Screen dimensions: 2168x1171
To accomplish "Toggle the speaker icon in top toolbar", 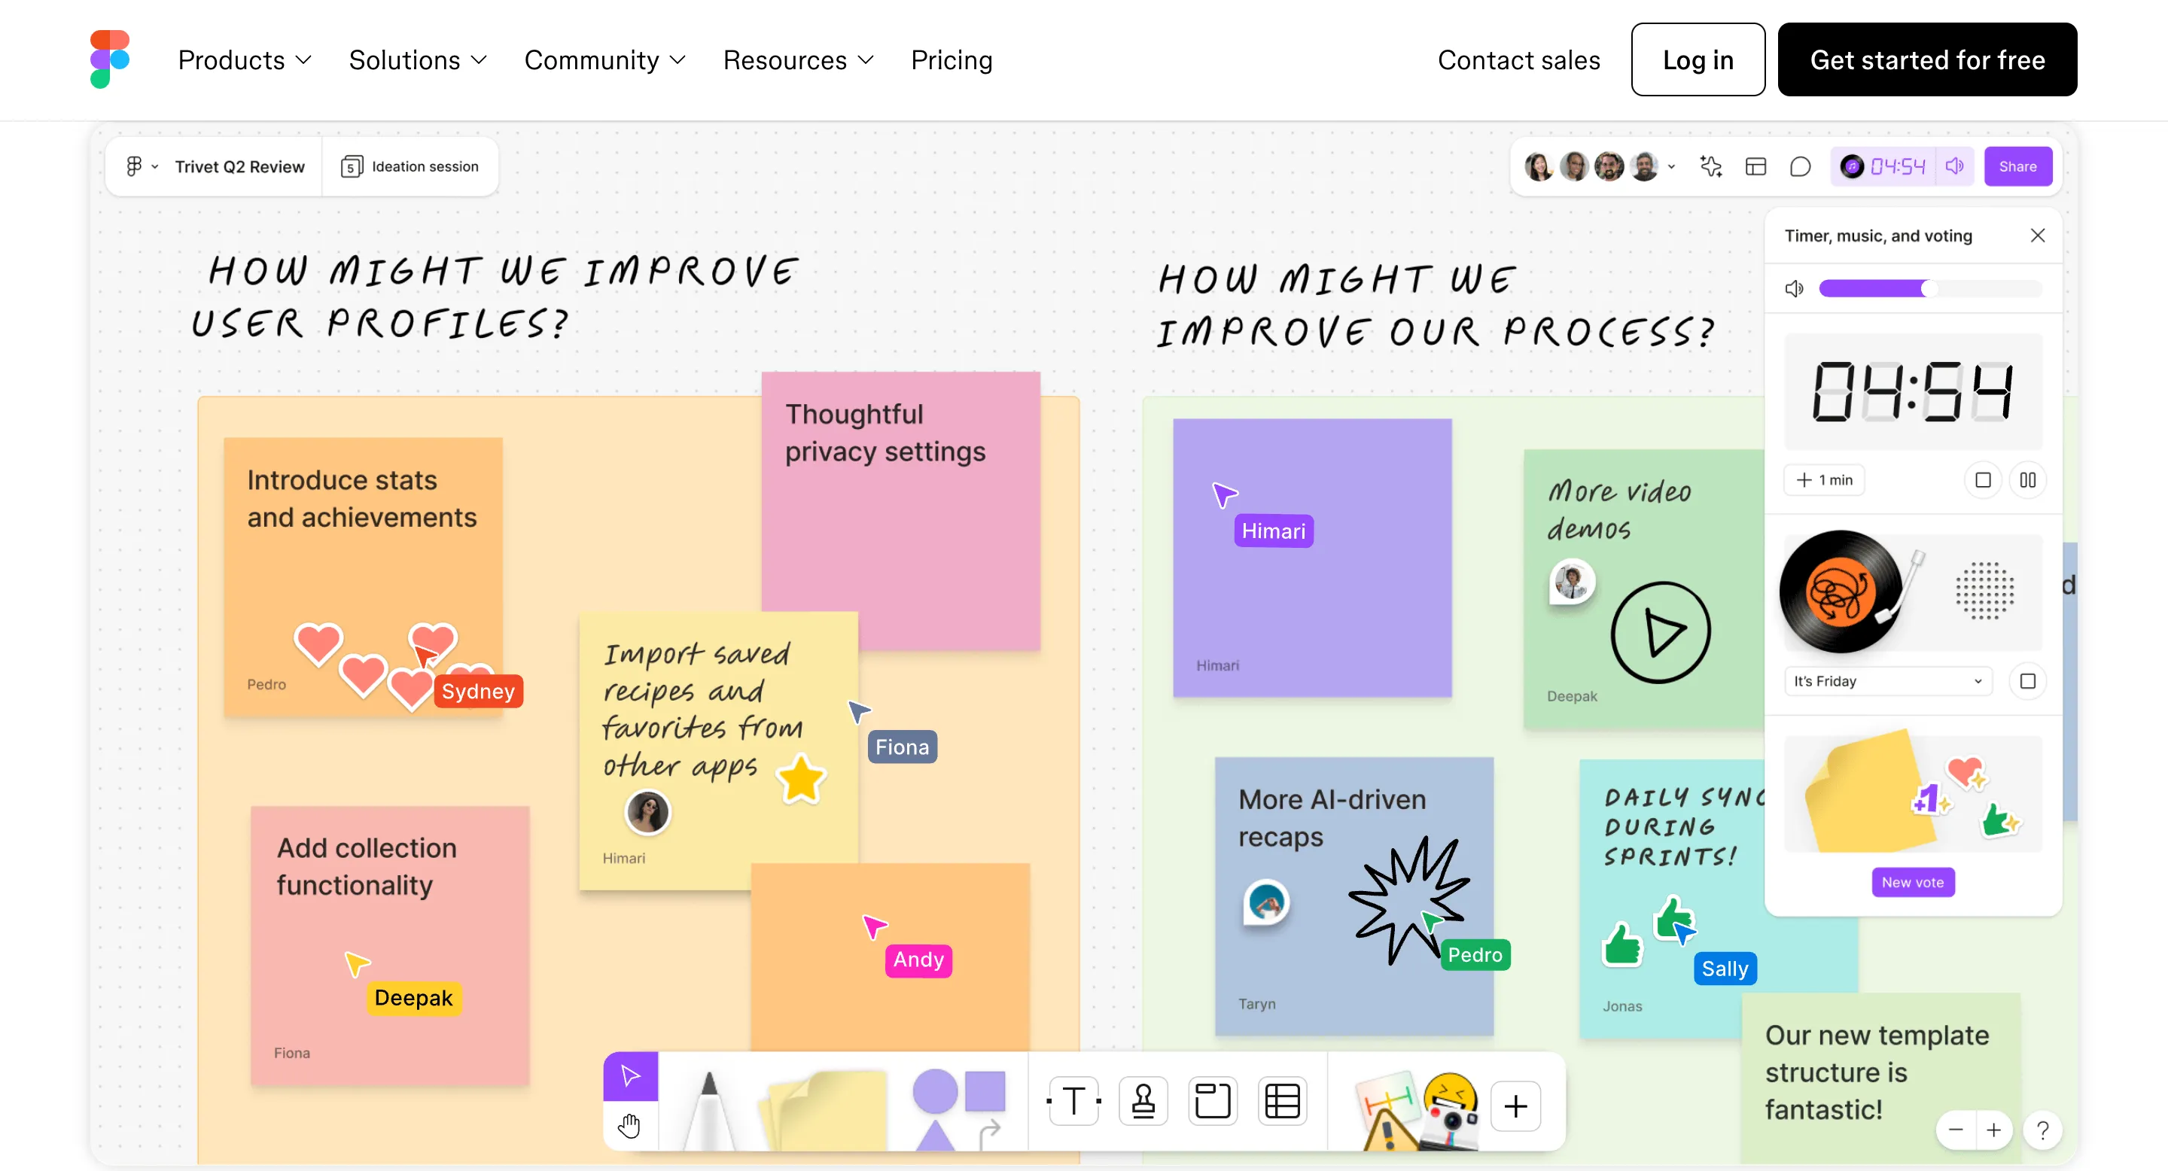I will click(x=1955, y=166).
